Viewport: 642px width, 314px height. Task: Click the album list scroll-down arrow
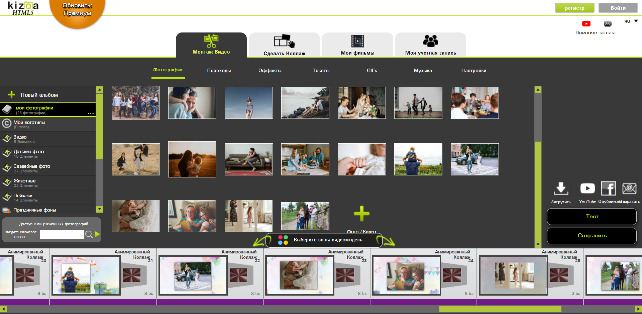pyautogui.click(x=100, y=209)
